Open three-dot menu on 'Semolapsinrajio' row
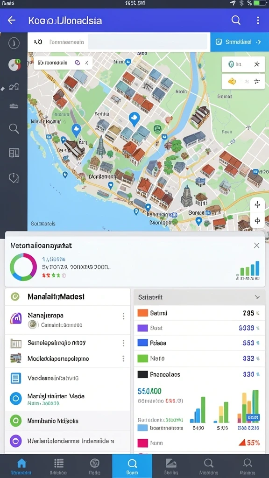The width and height of the screenshot is (269, 478). click(x=123, y=343)
